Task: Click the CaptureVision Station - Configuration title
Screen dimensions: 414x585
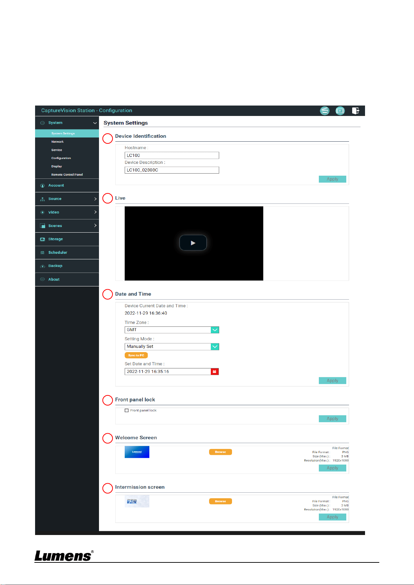Action: click(x=87, y=110)
